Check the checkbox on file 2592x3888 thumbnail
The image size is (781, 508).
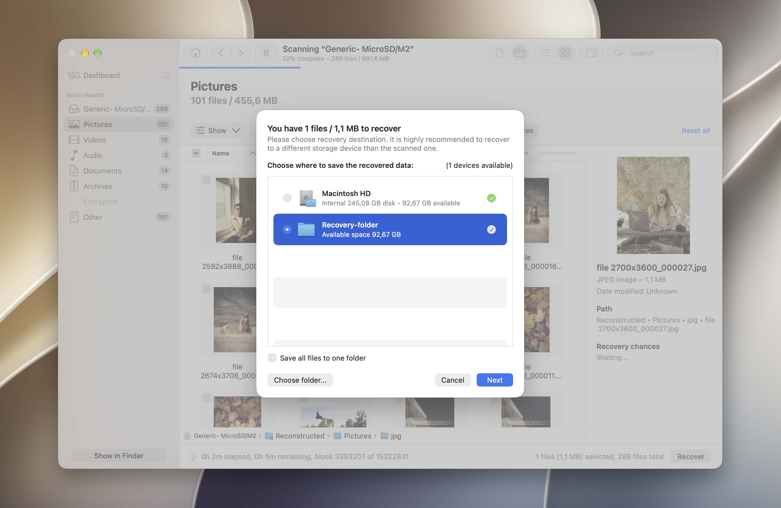tap(206, 179)
